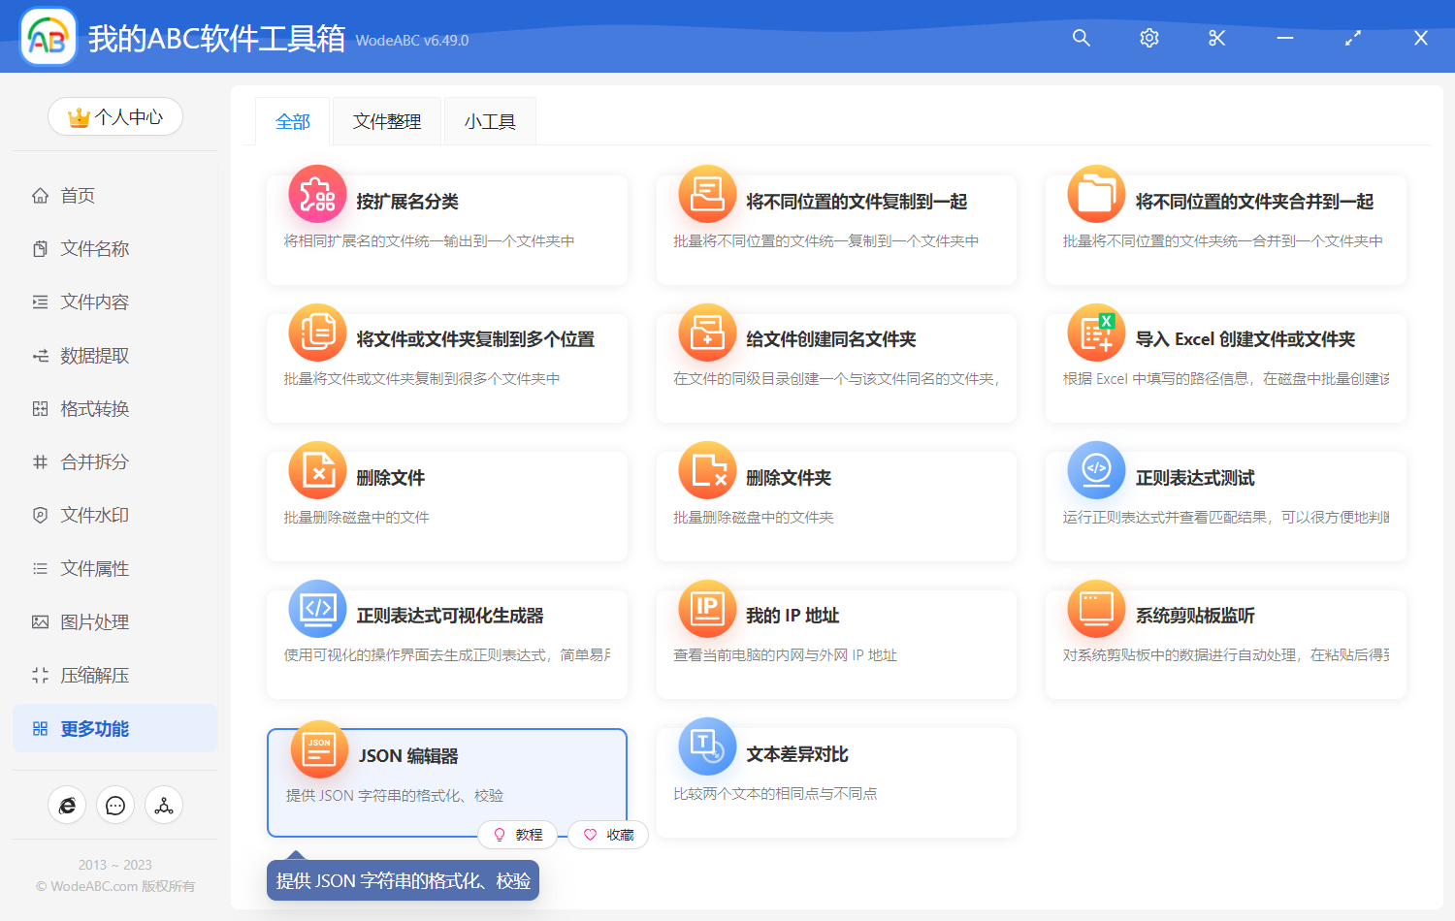Switch to the 小工具 tab
Screen dimensions: 1455x921
click(490, 120)
